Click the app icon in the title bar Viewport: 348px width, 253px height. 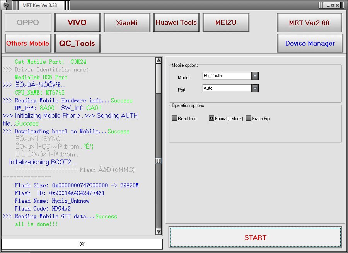(7, 5)
